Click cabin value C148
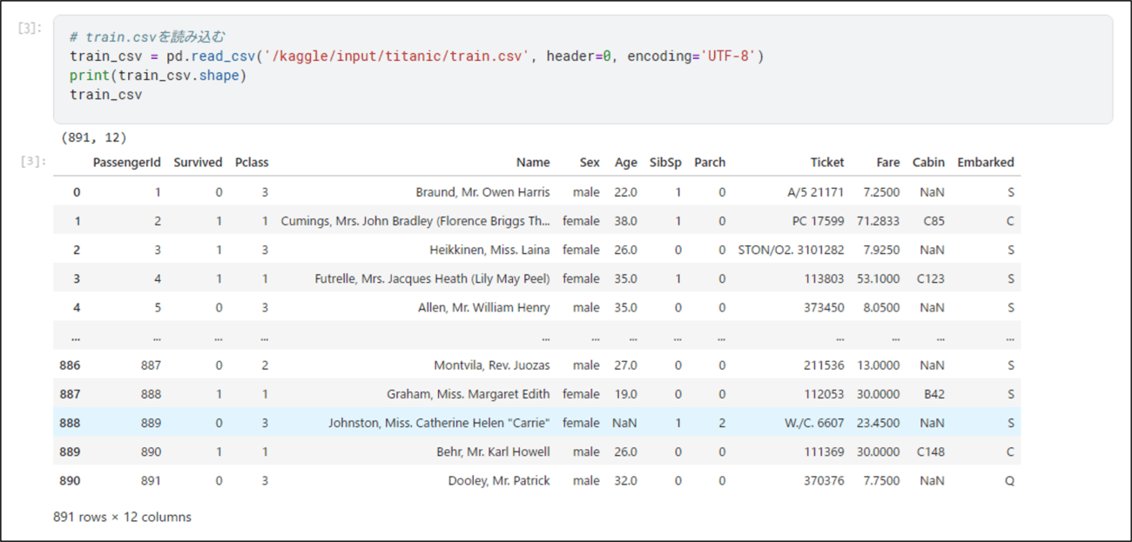 point(930,452)
